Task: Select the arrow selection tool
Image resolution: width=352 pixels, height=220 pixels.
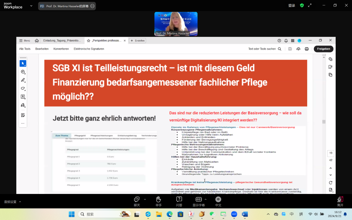Action: click(23, 64)
